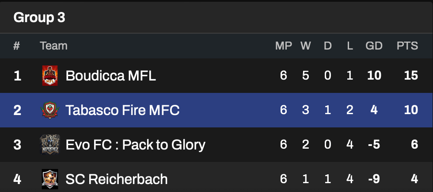Click Boudicca MFL's 15 points value
433x192 pixels.
tap(410, 76)
